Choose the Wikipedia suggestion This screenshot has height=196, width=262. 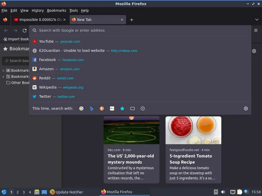click(x=140, y=87)
